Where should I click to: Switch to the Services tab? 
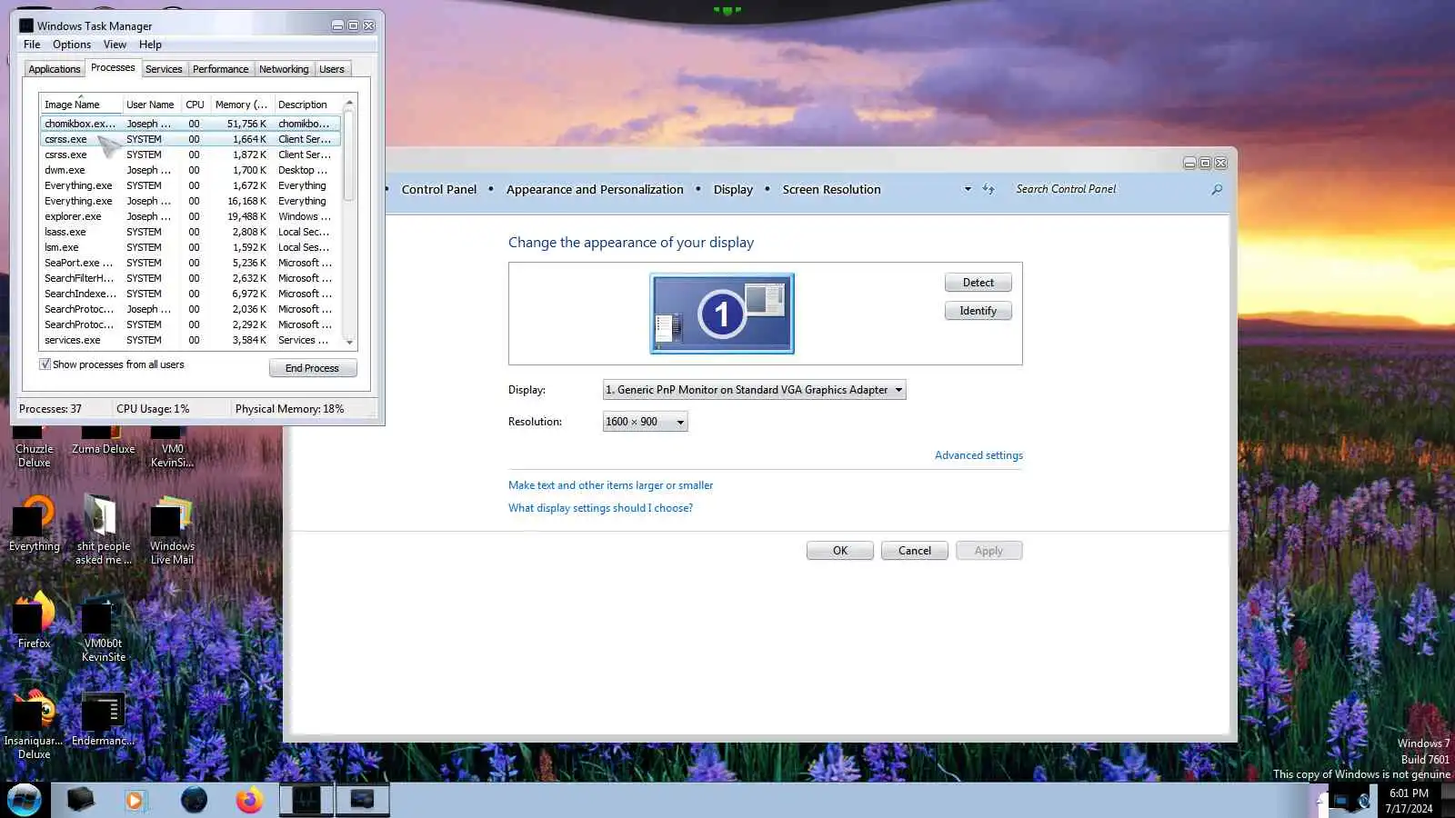point(164,69)
